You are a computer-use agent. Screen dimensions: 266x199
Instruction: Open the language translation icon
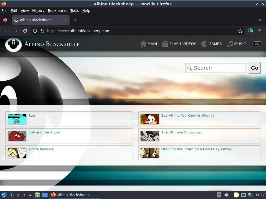(257, 44)
